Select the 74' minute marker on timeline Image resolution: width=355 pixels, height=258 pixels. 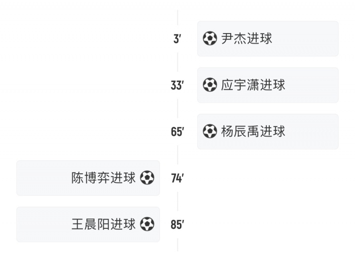[x=177, y=178]
